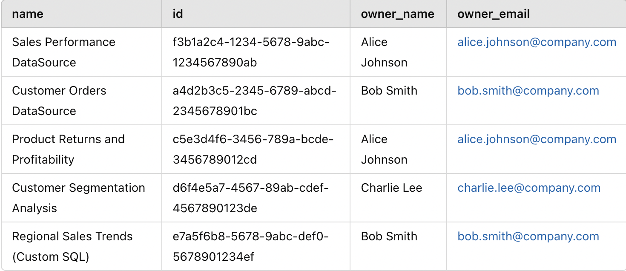Select the owner_name column header

397,14
